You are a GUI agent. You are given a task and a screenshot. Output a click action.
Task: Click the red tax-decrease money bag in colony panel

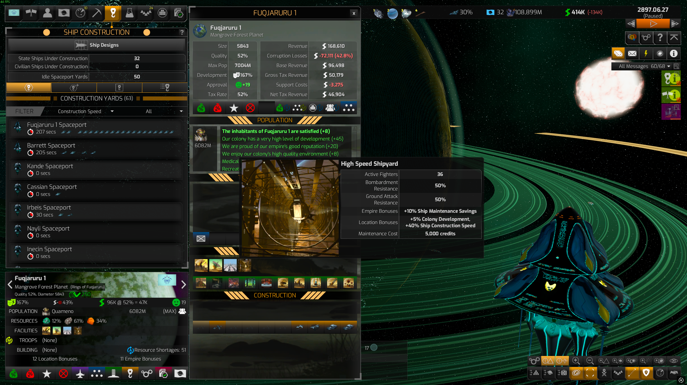point(217,108)
